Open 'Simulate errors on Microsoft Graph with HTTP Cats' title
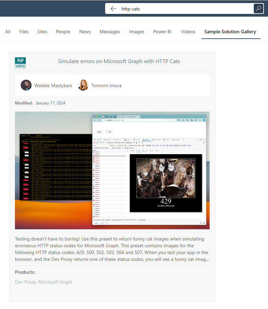Image resolution: width=268 pixels, height=309 pixels. coord(119,61)
